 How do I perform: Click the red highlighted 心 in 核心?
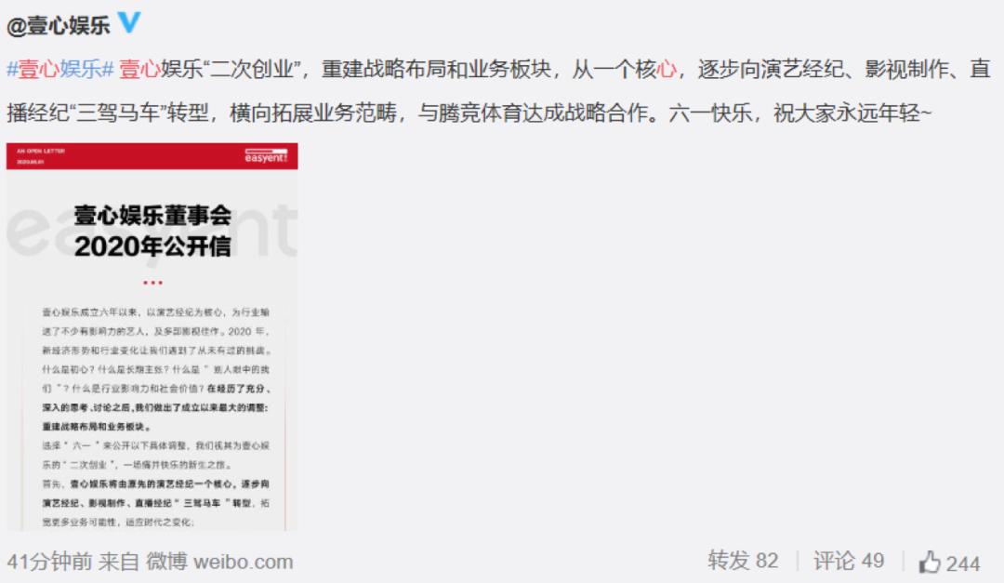tap(667, 69)
